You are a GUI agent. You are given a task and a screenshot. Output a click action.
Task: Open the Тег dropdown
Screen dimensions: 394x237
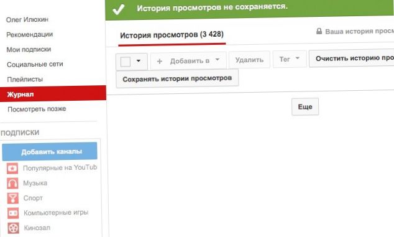290,59
